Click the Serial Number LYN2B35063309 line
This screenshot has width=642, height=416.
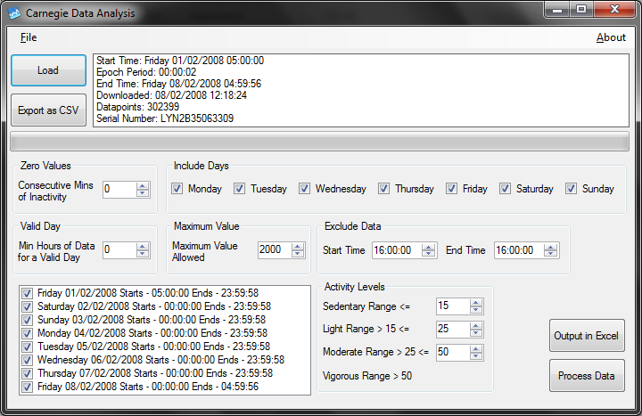165,118
